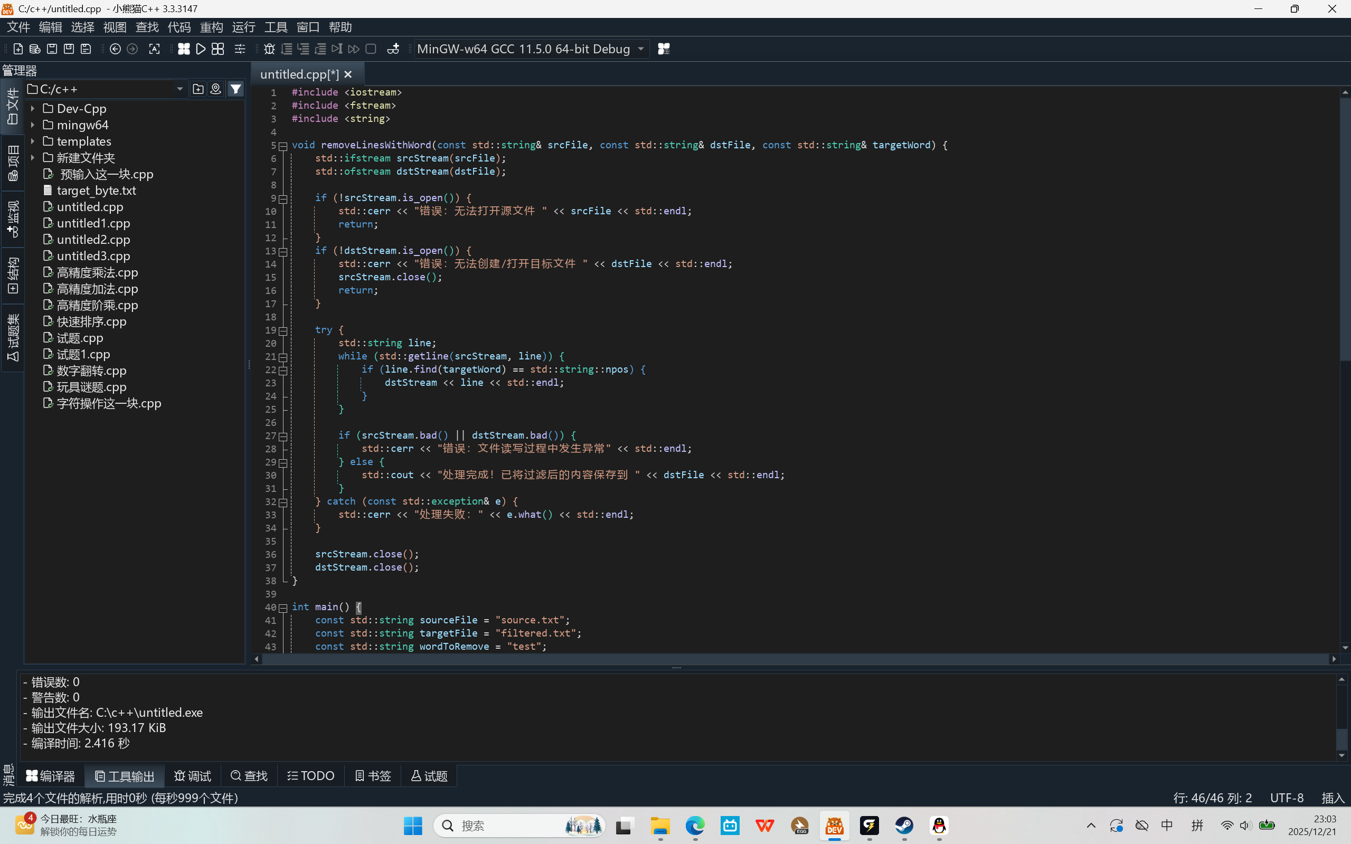Collapse the main function fold at line 40
1351x844 pixels.
coord(283,608)
